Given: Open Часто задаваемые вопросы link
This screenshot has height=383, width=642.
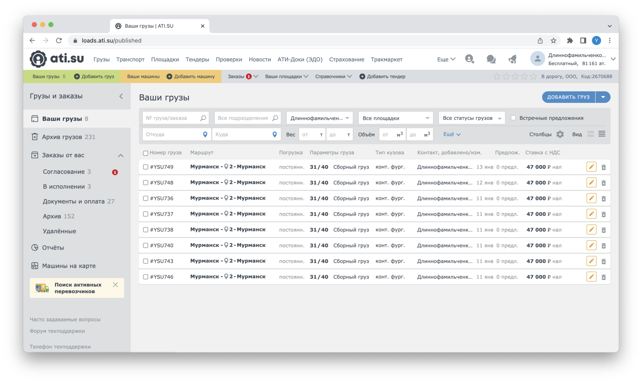Looking at the screenshot, I should tap(65, 319).
